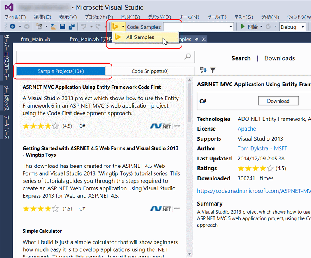Click the Visual Studio logo icon
The height and width of the screenshot is (258, 311).
pyautogui.click(x=9, y=7)
